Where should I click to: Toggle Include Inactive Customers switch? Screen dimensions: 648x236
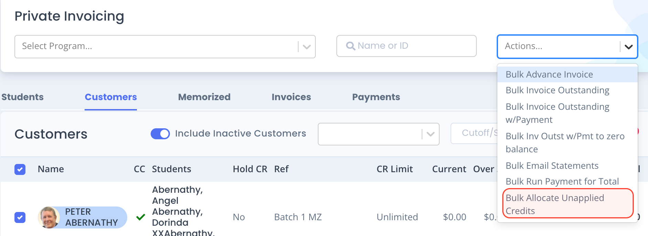tap(160, 134)
